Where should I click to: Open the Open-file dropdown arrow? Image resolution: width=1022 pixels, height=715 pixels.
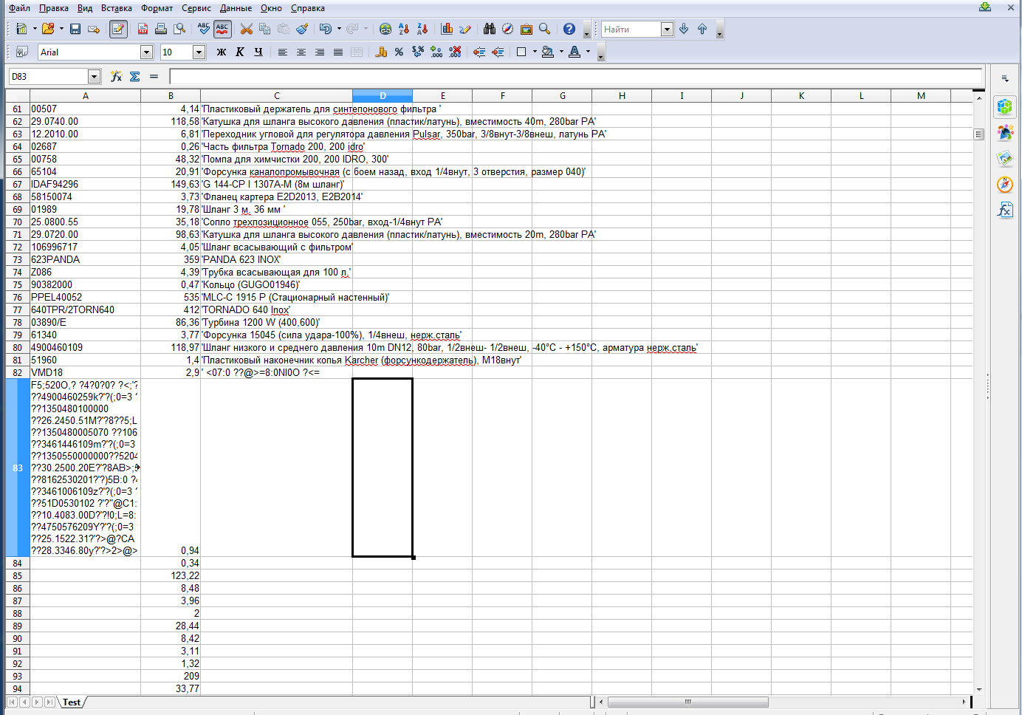(61, 29)
